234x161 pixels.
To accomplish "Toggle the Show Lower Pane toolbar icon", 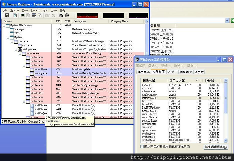I will pyautogui.click(x=34, y=15).
